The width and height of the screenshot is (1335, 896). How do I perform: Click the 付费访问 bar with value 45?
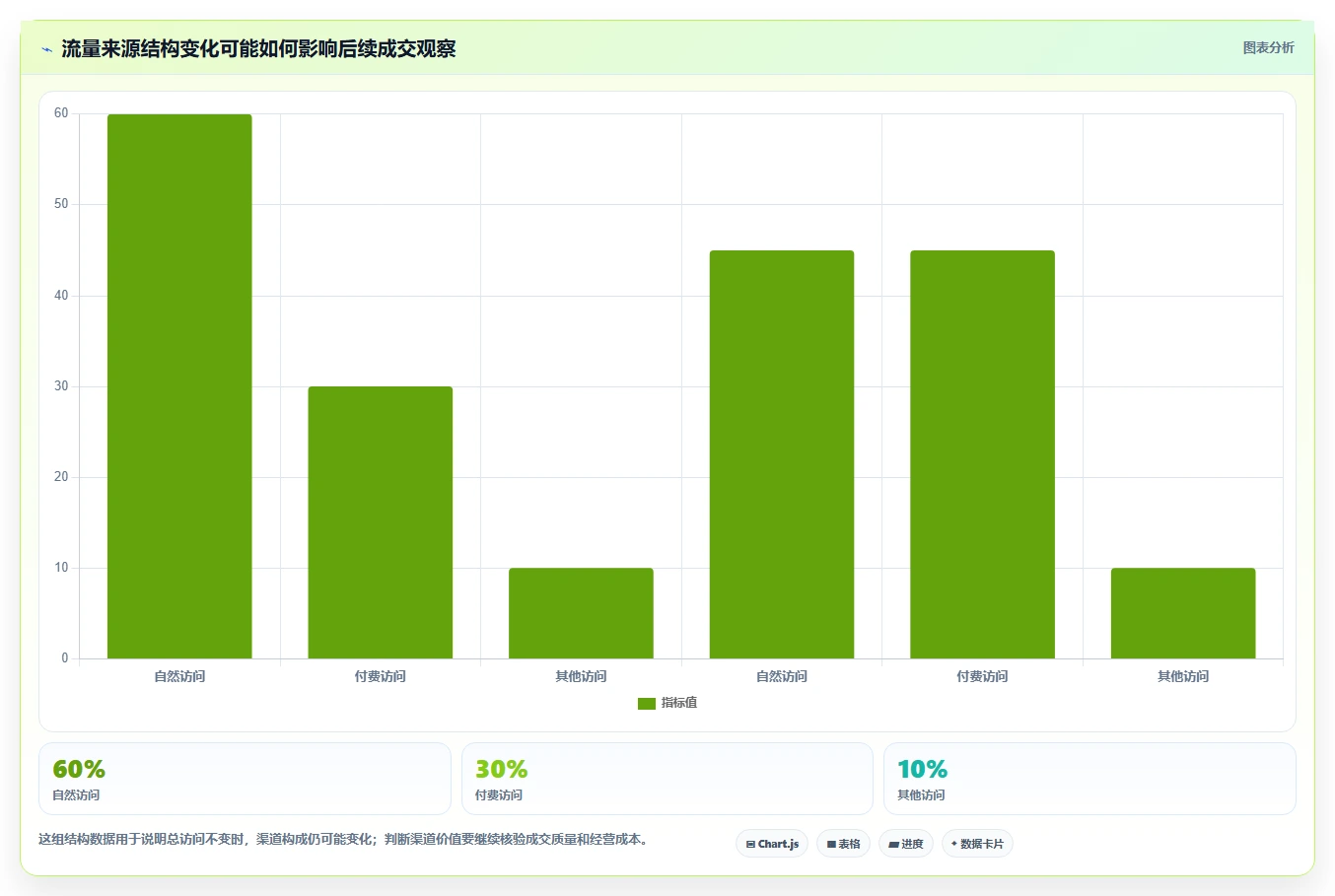click(x=982, y=454)
